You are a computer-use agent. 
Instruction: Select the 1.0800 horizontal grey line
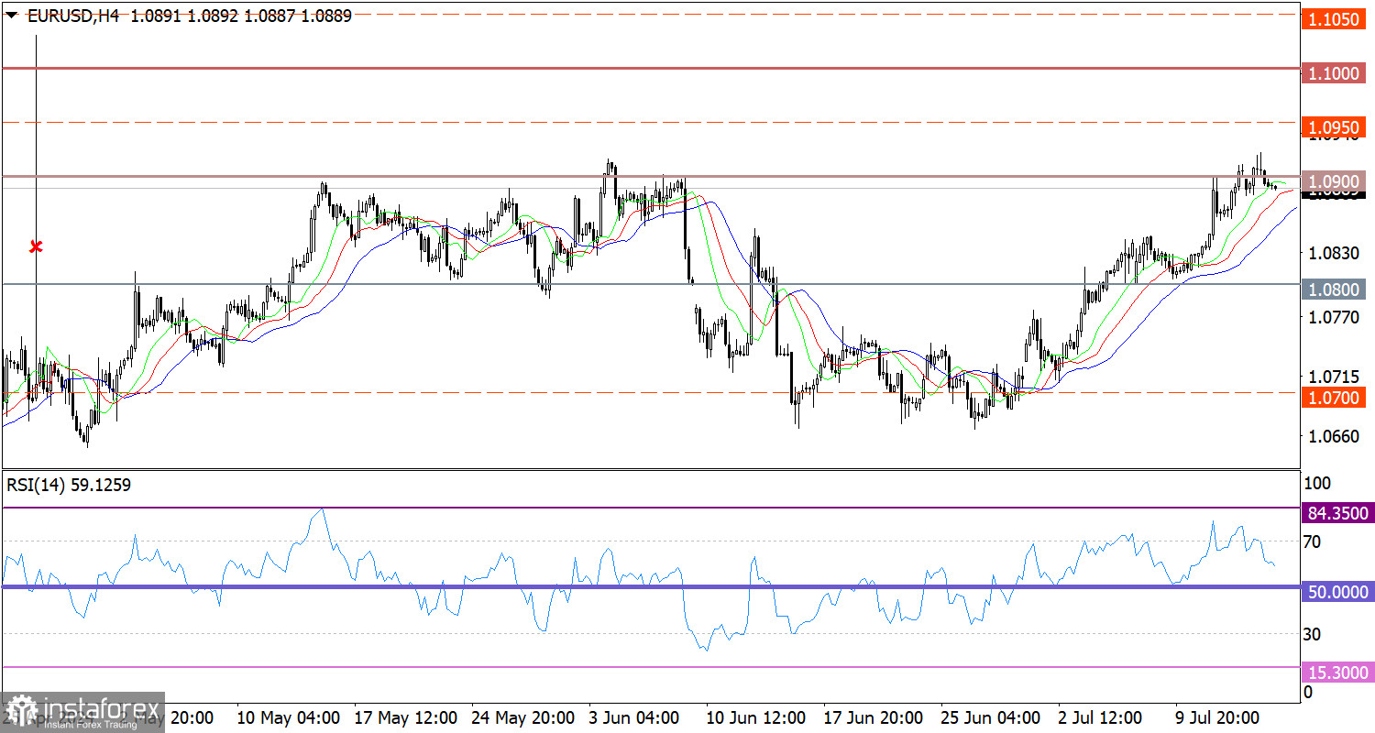tap(651, 284)
